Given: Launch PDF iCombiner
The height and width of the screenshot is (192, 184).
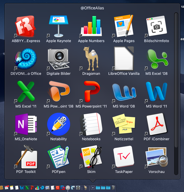Looking at the screenshot, I should (157, 124).
